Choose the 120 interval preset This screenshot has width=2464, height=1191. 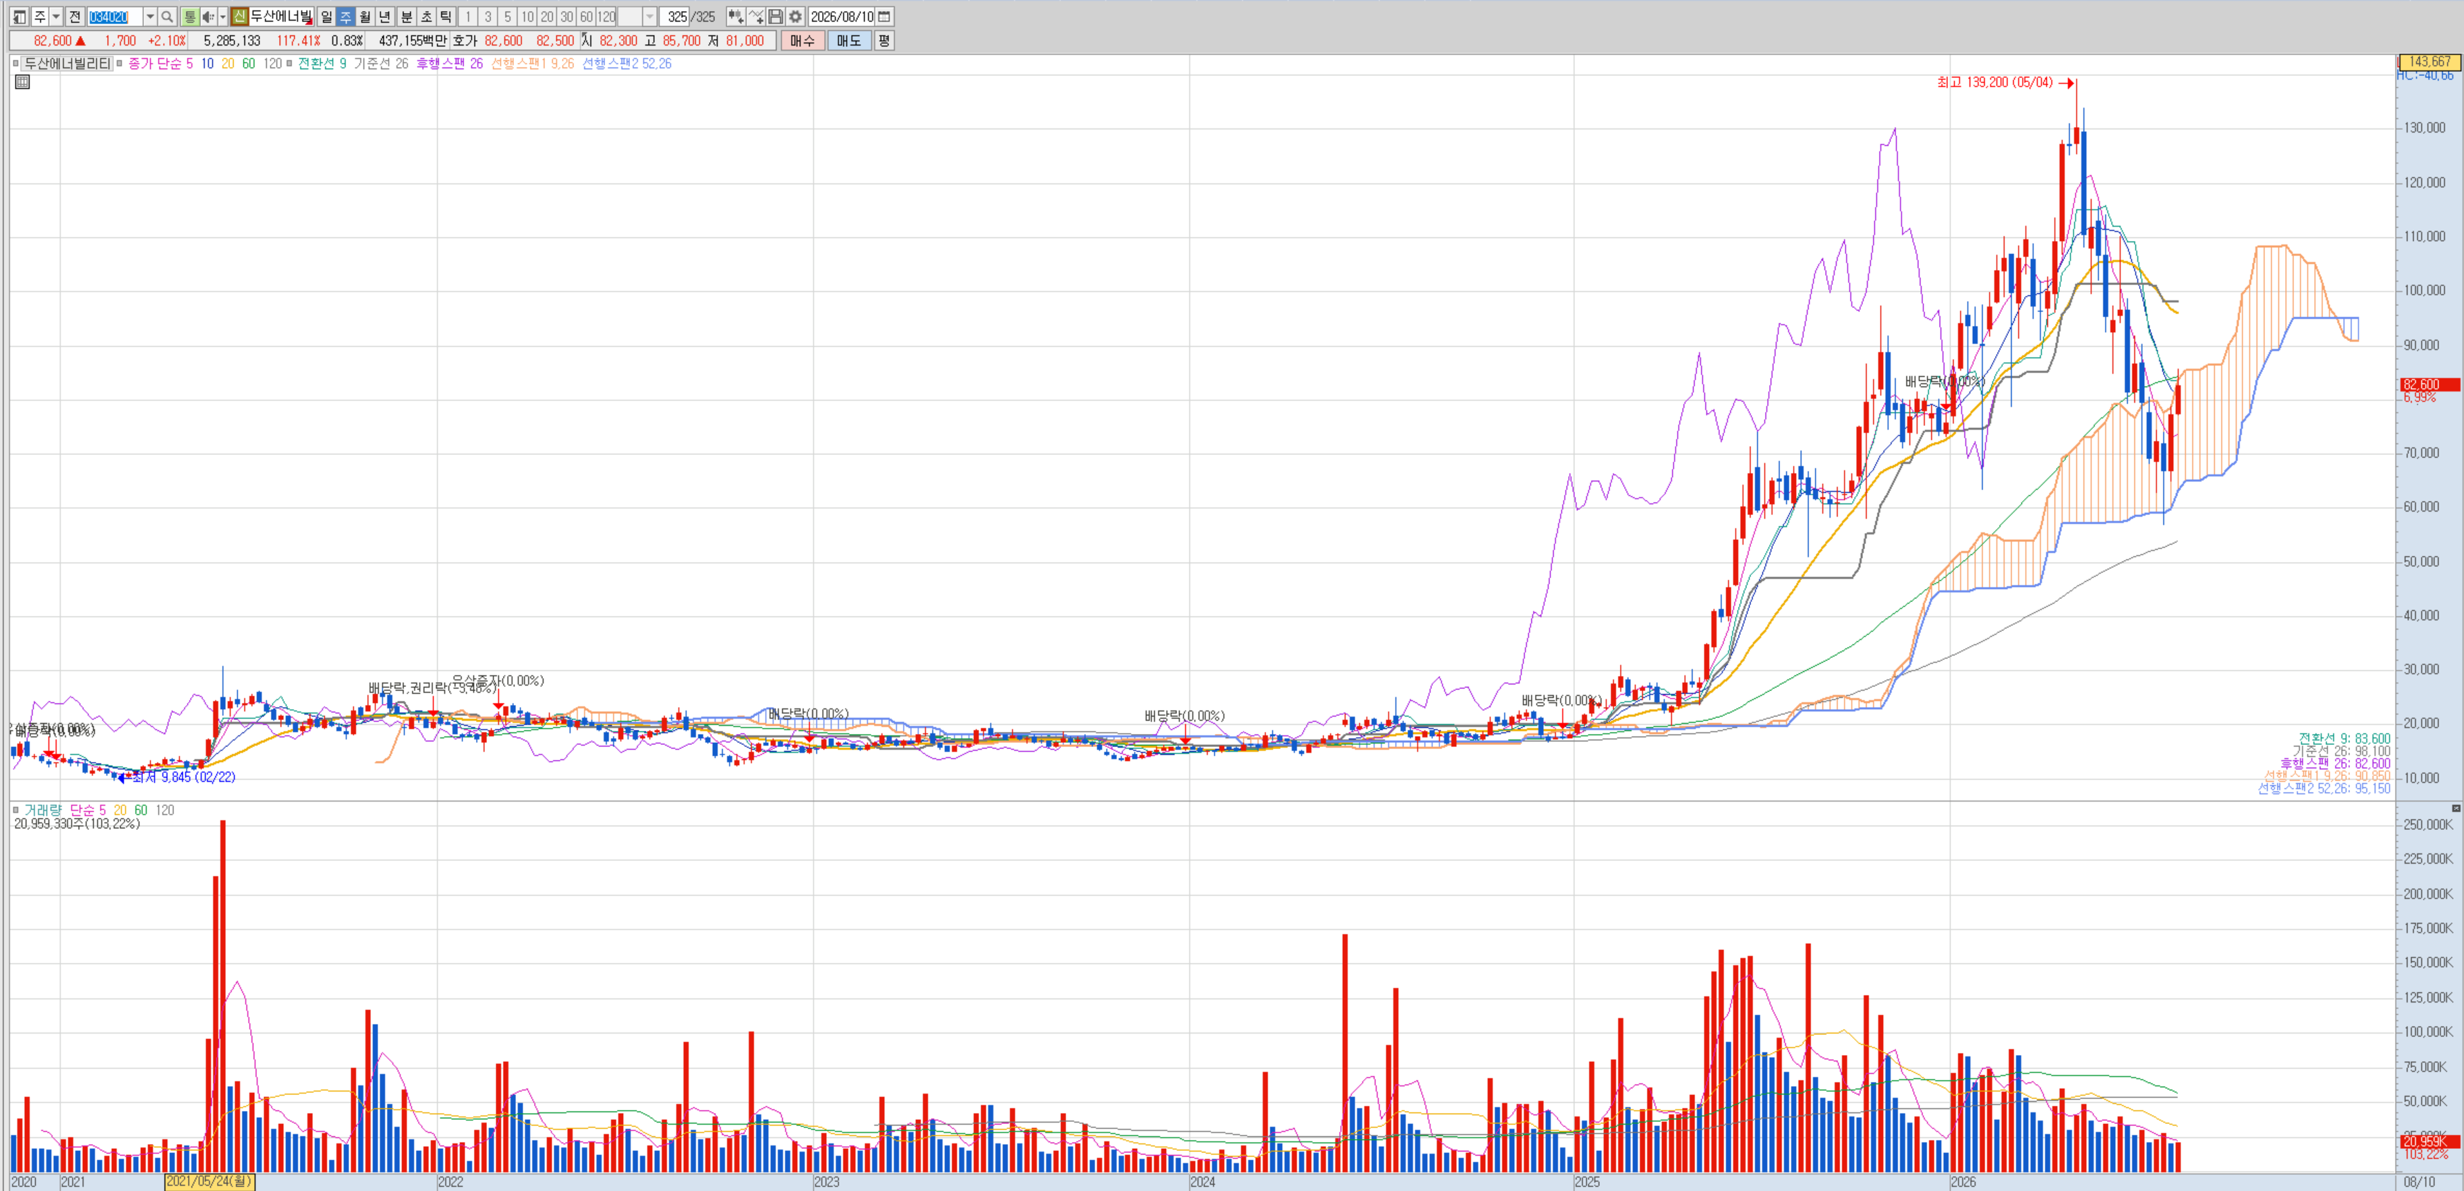[607, 17]
